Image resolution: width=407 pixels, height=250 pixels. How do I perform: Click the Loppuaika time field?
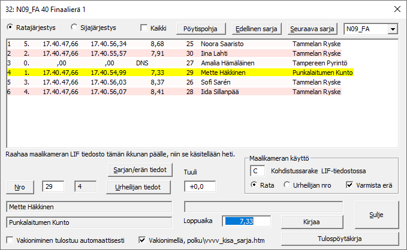(x=247, y=221)
